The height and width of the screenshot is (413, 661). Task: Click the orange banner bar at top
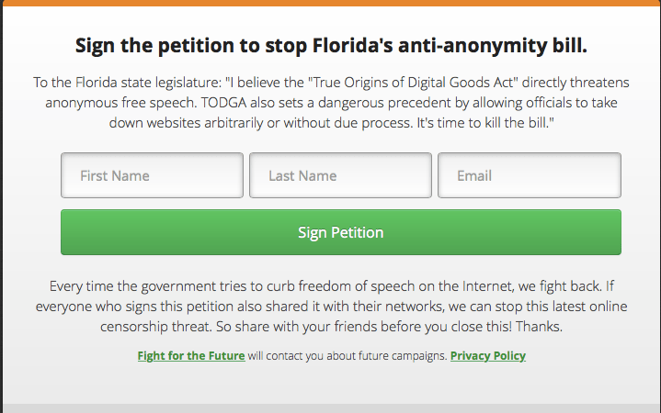coord(330,3)
